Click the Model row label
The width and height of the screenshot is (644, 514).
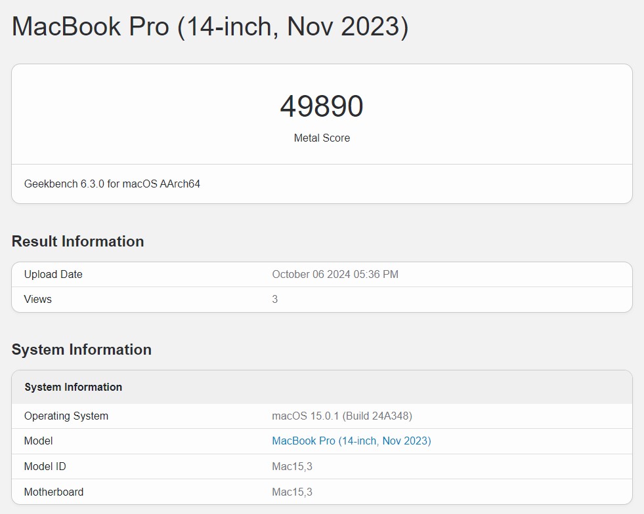pyautogui.click(x=38, y=441)
